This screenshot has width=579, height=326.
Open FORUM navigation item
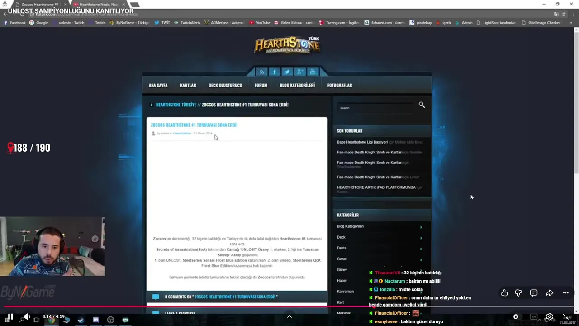click(261, 85)
